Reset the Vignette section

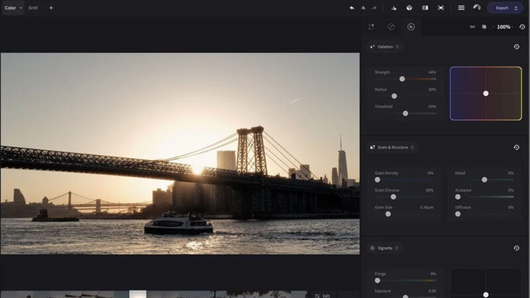point(517,248)
